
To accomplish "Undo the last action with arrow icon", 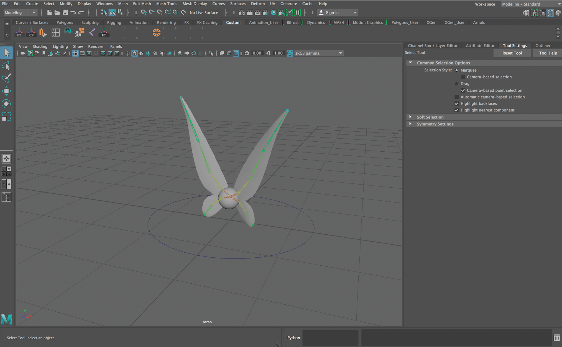I will (73, 12).
